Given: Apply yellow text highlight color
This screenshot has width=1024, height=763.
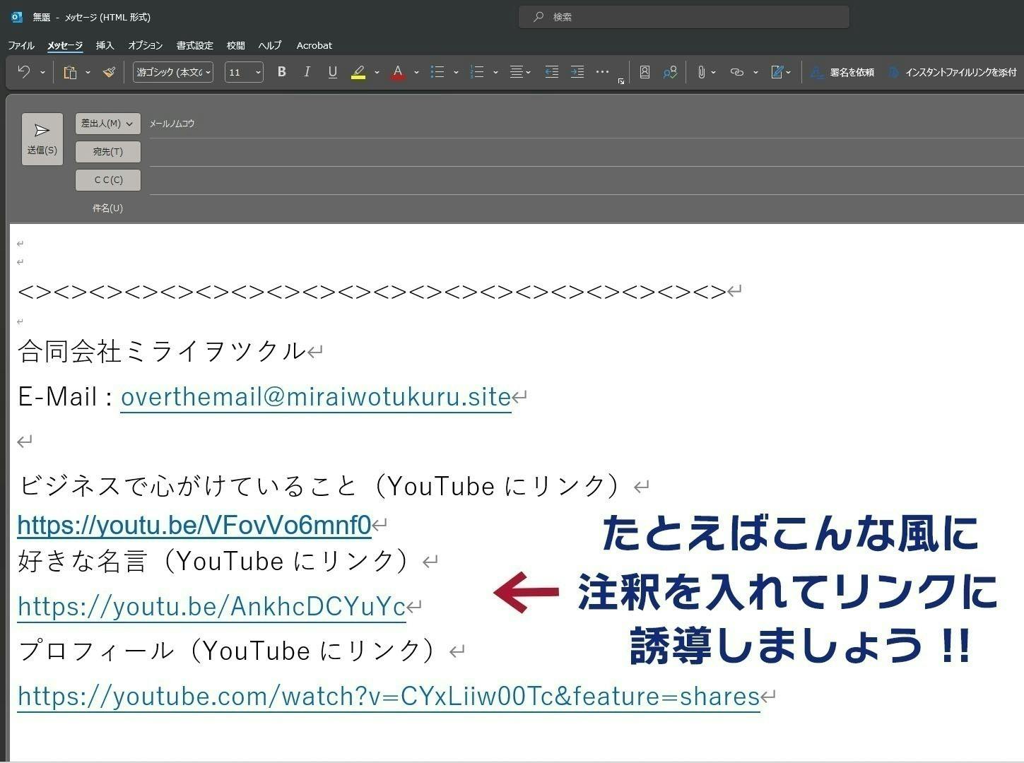Looking at the screenshot, I should (358, 72).
